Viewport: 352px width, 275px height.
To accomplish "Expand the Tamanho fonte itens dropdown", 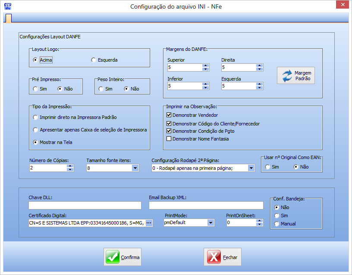I will point(135,168).
